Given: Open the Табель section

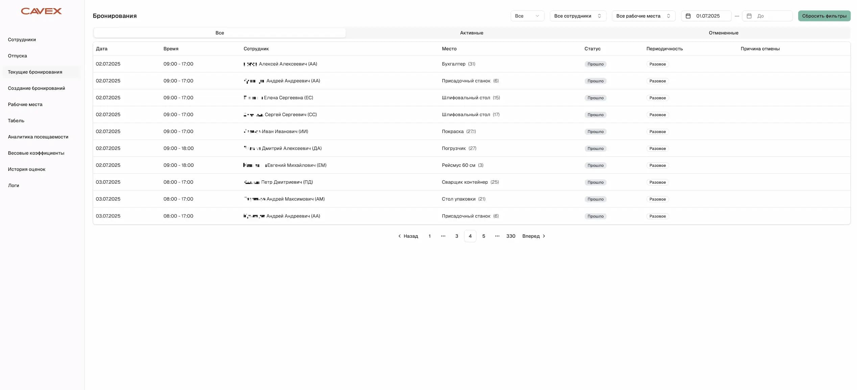Looking at the screenshot, I should click(16, 121).
